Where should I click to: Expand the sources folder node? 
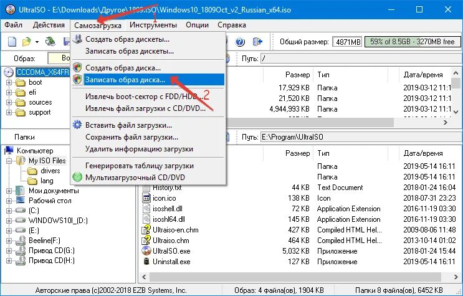click(9, 102)
